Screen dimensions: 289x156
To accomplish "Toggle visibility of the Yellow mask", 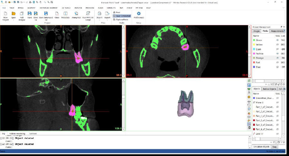I will pyautogui.click(x=278, y=45).
